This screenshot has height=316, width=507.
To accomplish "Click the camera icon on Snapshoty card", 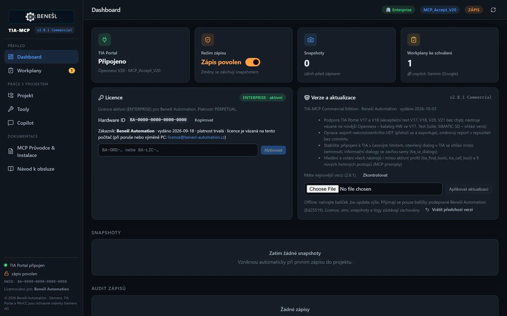I will pyautogui.click(x=311, y=40).
